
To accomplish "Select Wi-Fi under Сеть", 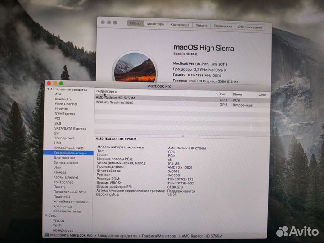I will coord(57,225).
